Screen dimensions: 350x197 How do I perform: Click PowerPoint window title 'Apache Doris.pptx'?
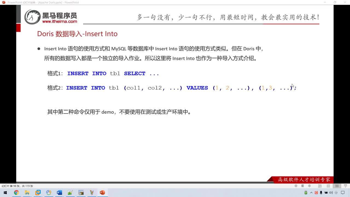tap(50, 2)
